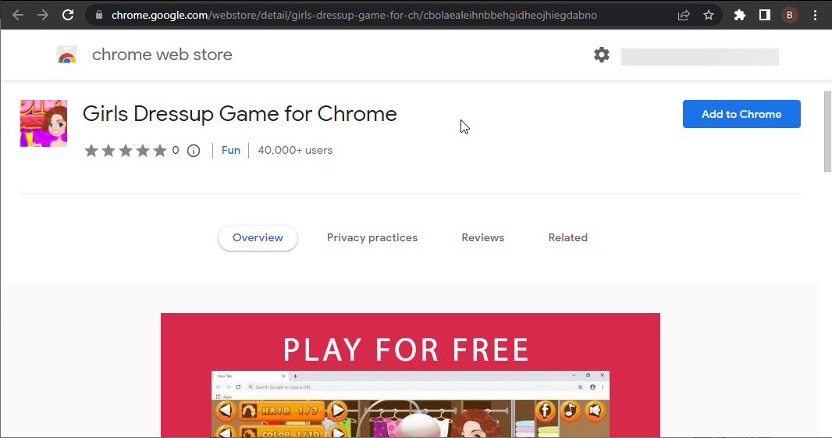This screenshot has width=832, height=438.
Task: Open the Reviews tab
Action: (x=483, y=238)
